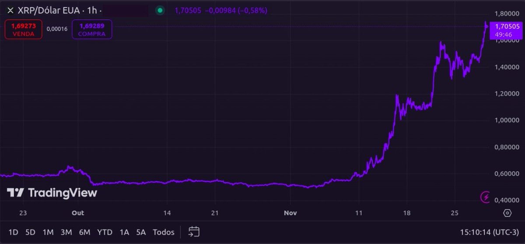Click the 21 date axis label
Viewport: 525px width, 244px height.
214,213
